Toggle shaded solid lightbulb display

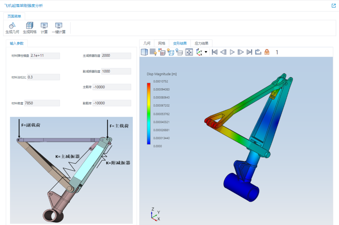point(179,52)
